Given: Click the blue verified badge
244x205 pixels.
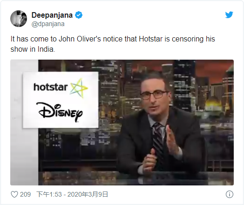Looking at the screenshot, I should (x=79, y=15).
